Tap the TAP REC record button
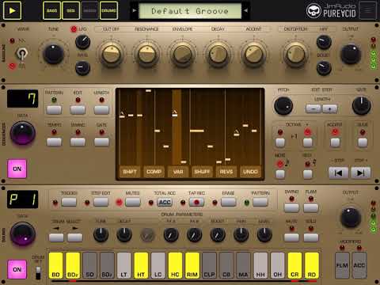The width and height of the screenshot is (380, 285). 196,203
